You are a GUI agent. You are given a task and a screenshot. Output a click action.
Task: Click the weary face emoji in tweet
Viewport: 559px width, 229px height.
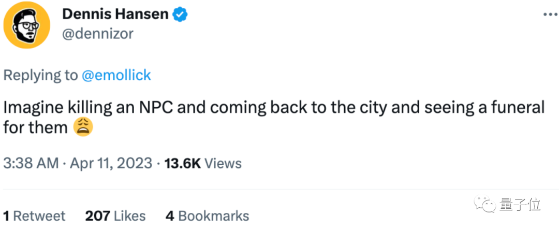click(83, 126)
